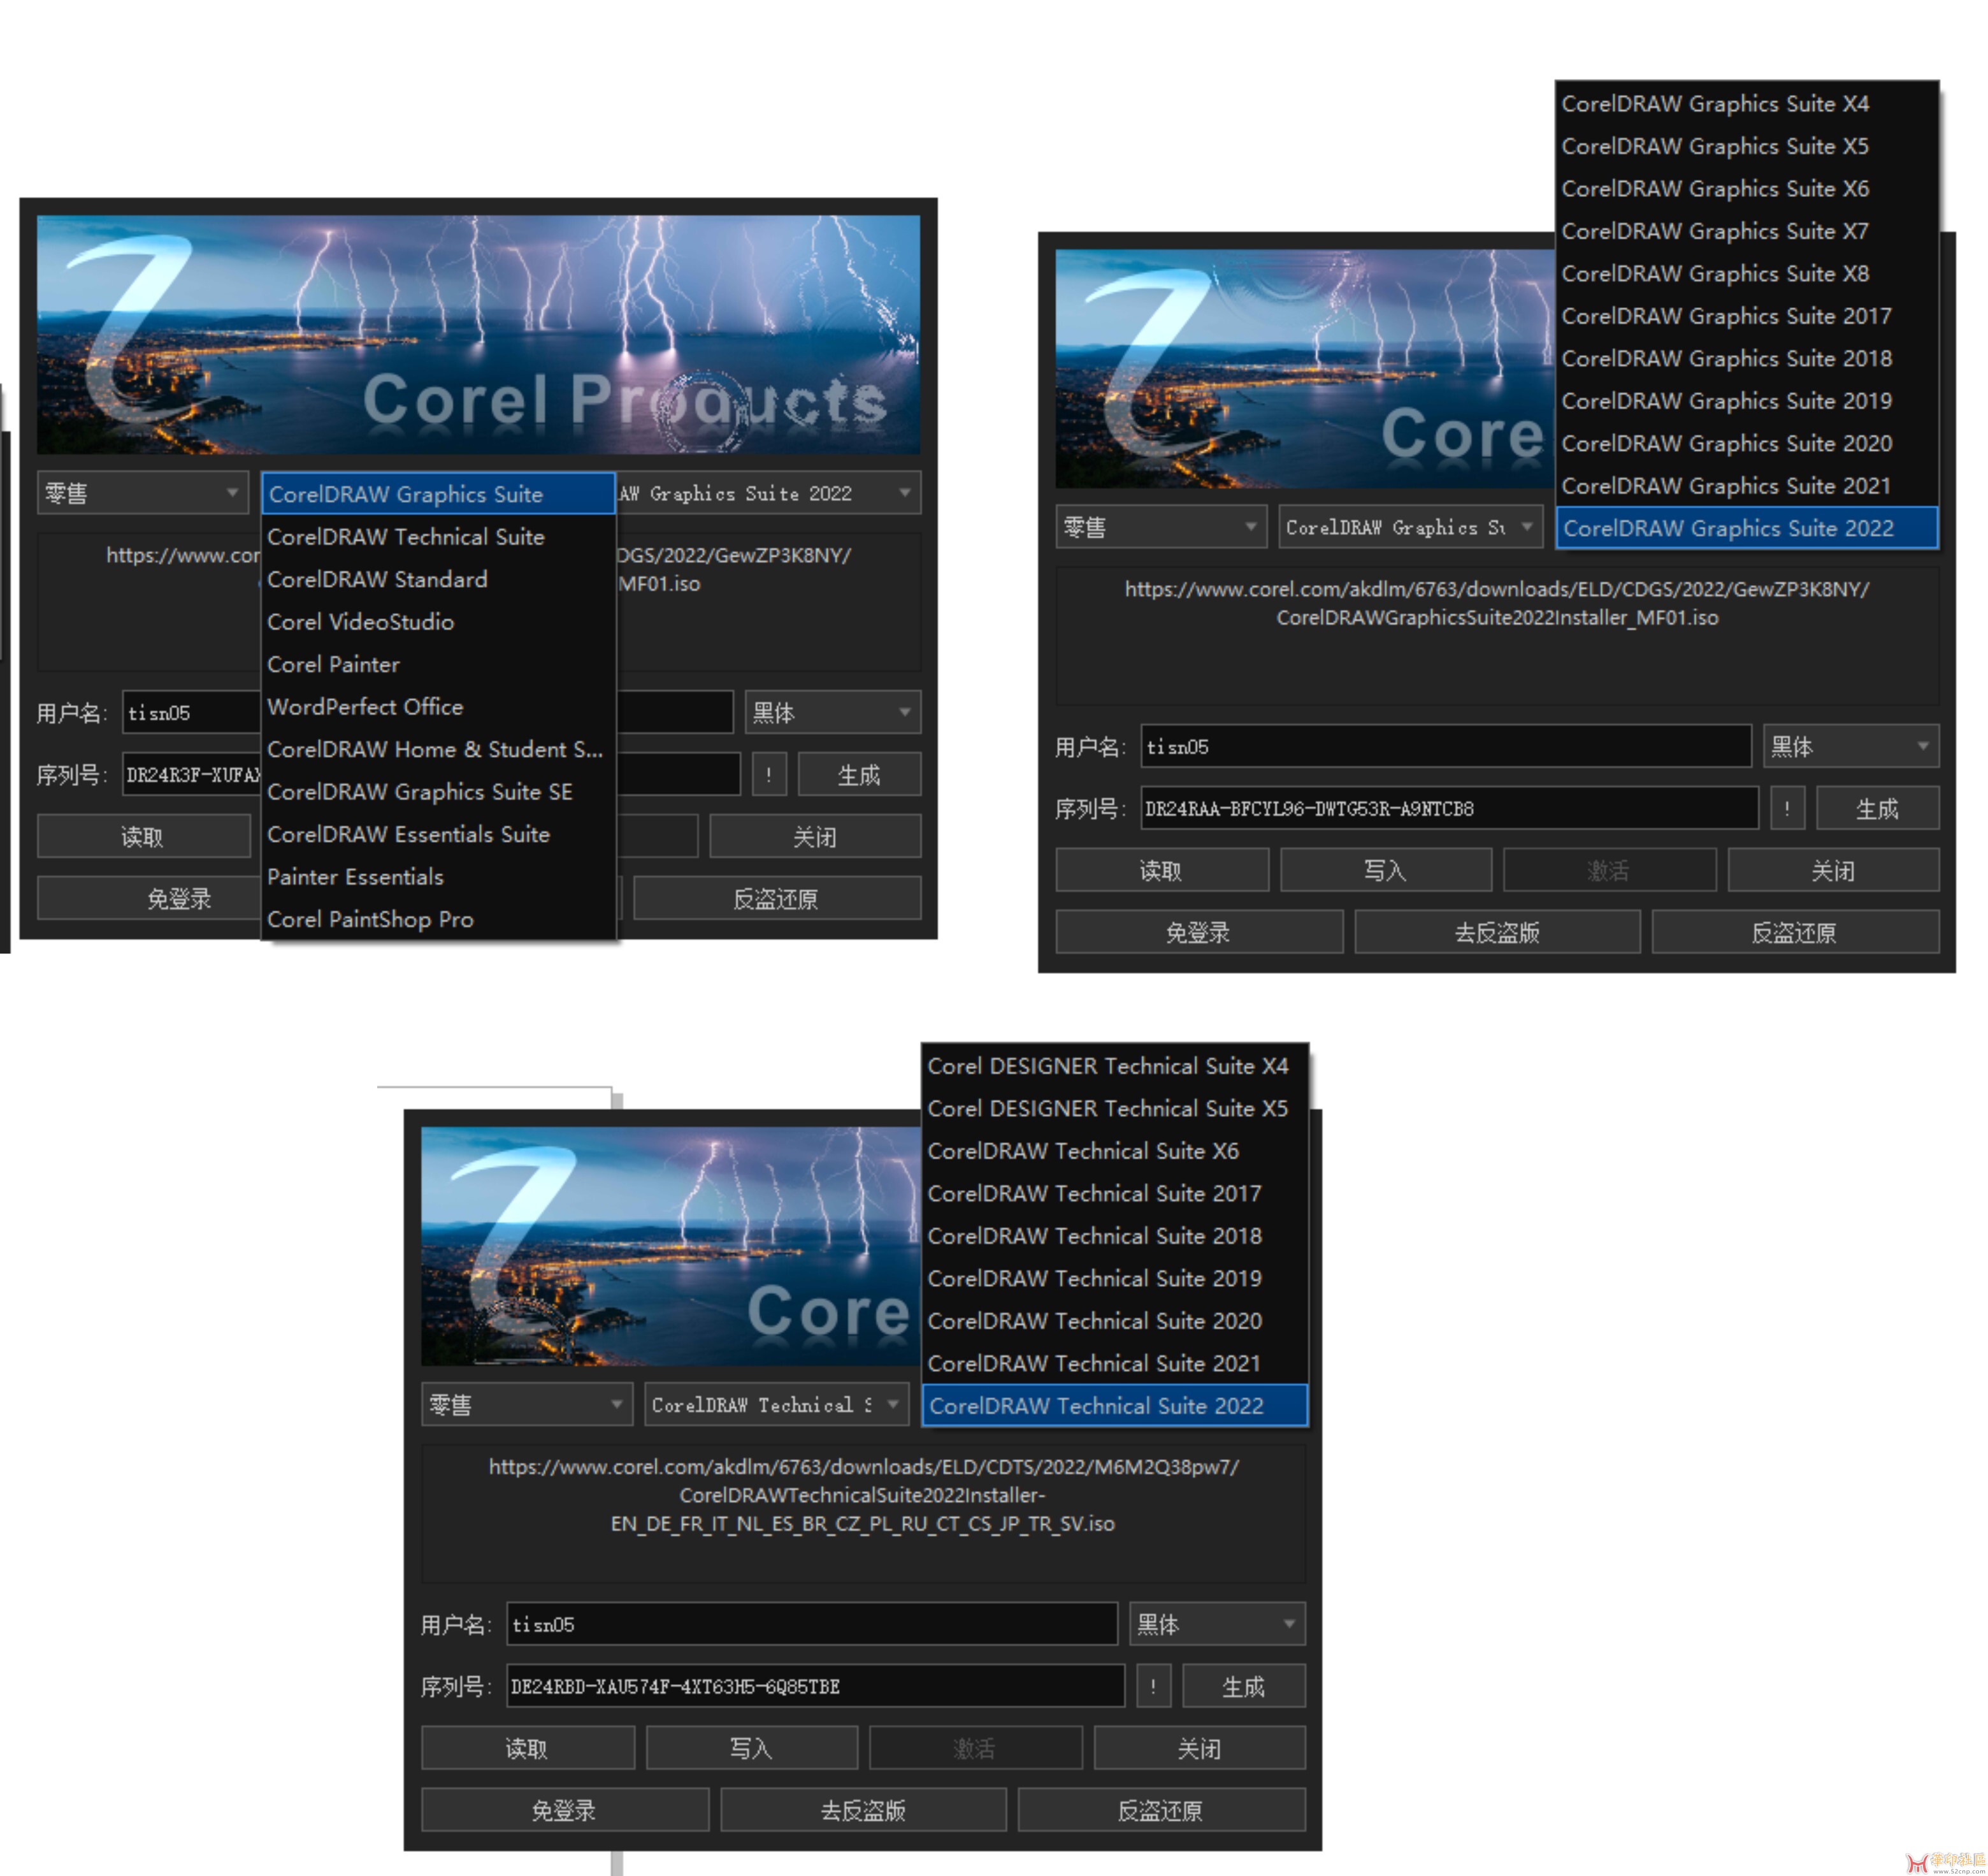
Task: Select CorelDRAW Technical Suite in product list
Action: pos(438,536)
